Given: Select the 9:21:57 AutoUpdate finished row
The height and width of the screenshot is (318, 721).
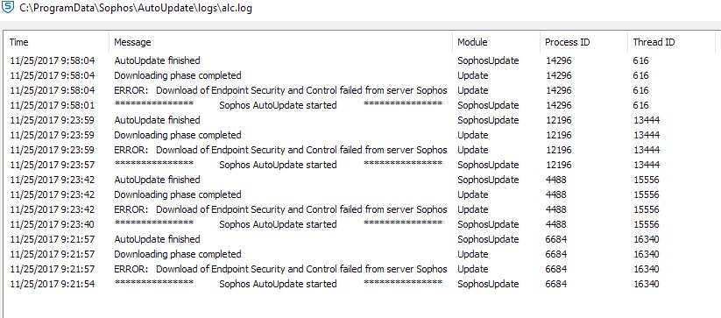Looking at the screenshot, I should click(360, 239).
